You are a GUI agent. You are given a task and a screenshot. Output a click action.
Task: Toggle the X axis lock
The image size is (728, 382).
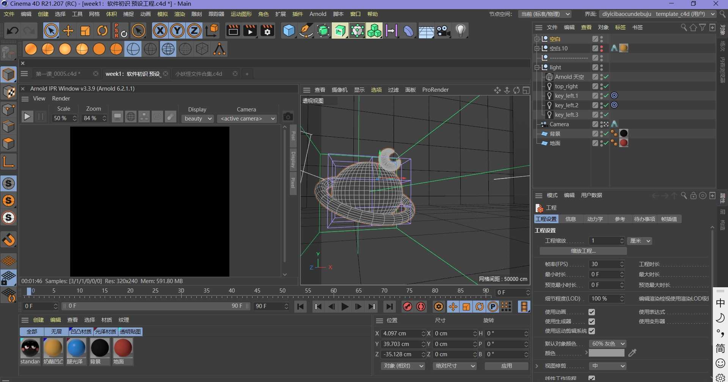tap(160, 31)
